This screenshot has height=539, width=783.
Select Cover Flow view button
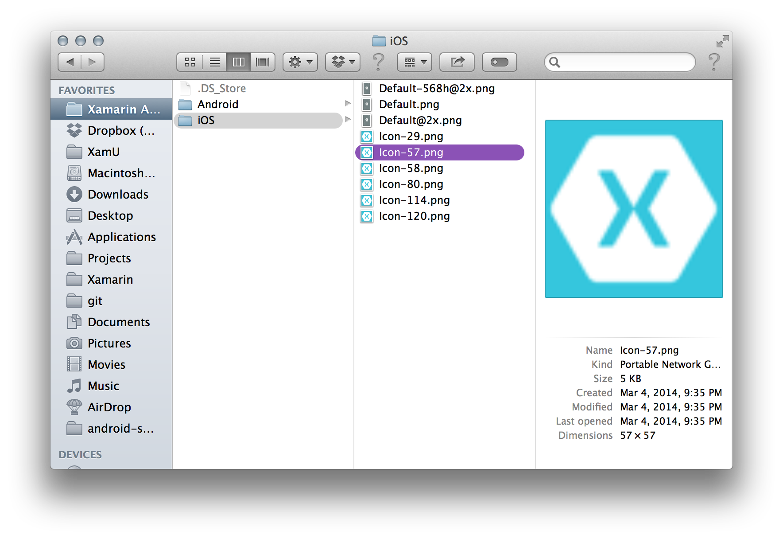(x=263, y=62)
